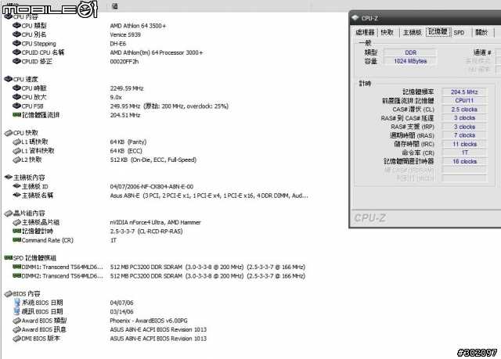The image size is (501, 359).
Task: Select the 'Venice S939' value
Action: tap(125, 34)
